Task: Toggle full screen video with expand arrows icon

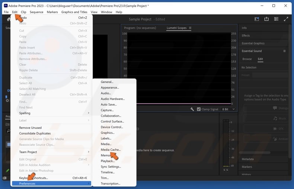Action: 286,19
